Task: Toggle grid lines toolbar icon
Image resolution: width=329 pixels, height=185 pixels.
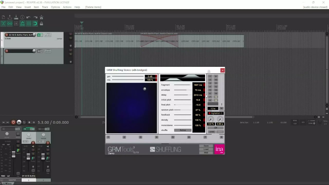Action: (x=29, y=24)
